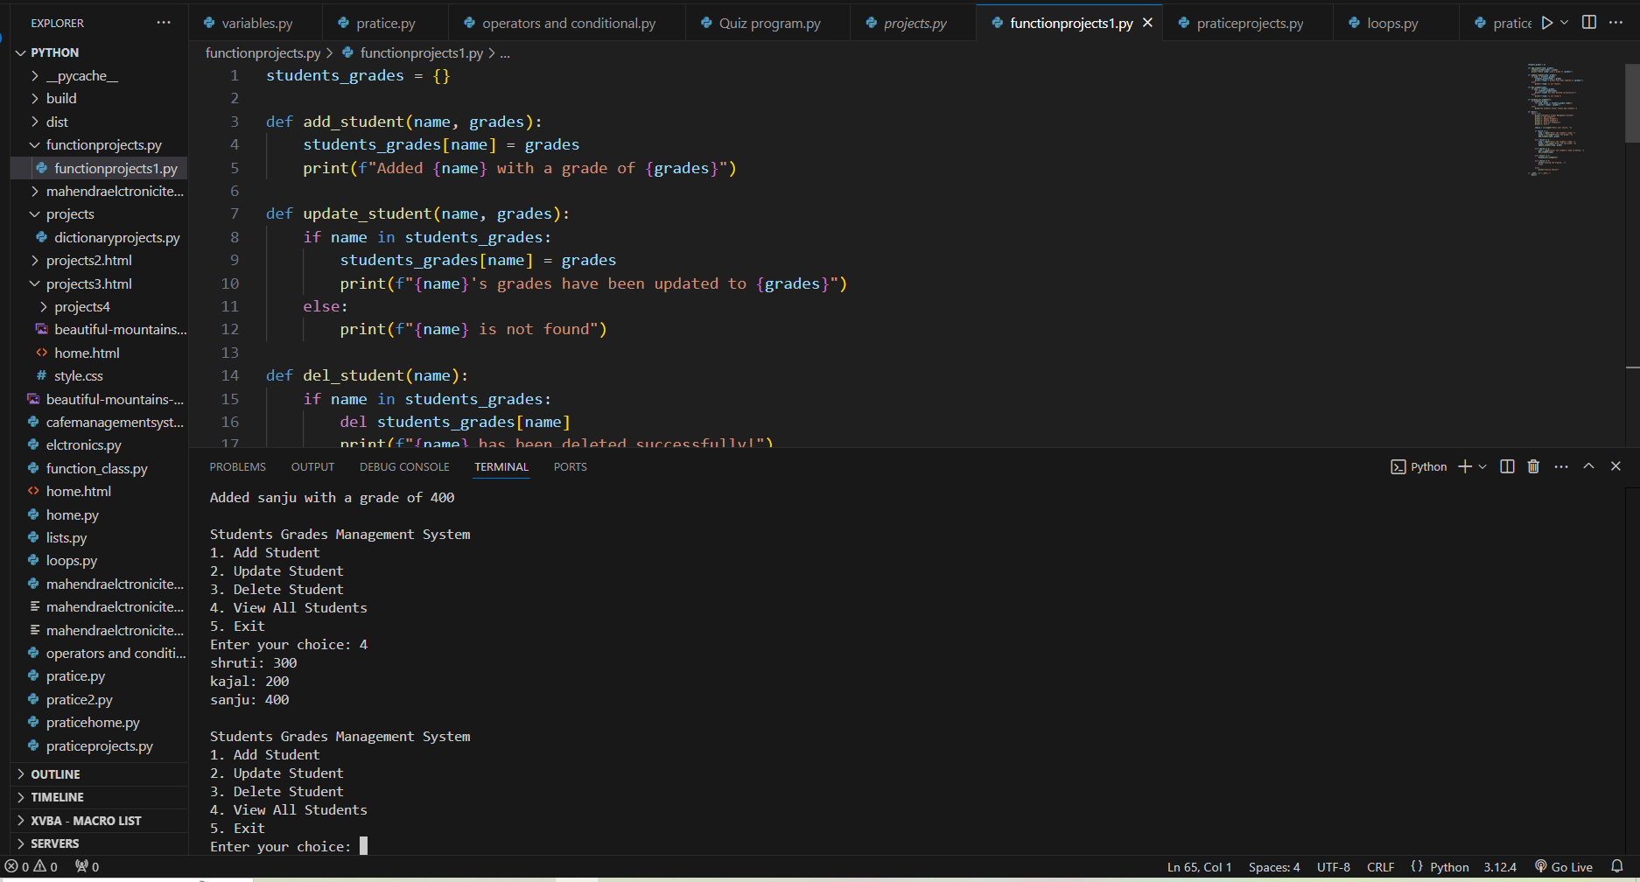Viewport: 1640px width, 882px height.
Task: Show errors and warnings count in status bar
Action: pyautogui.click(x=32, y=867)
